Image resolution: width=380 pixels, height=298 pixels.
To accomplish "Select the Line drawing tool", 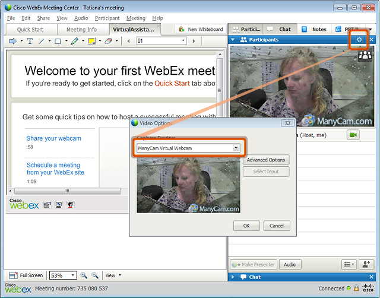I will [x=42, y=41].
